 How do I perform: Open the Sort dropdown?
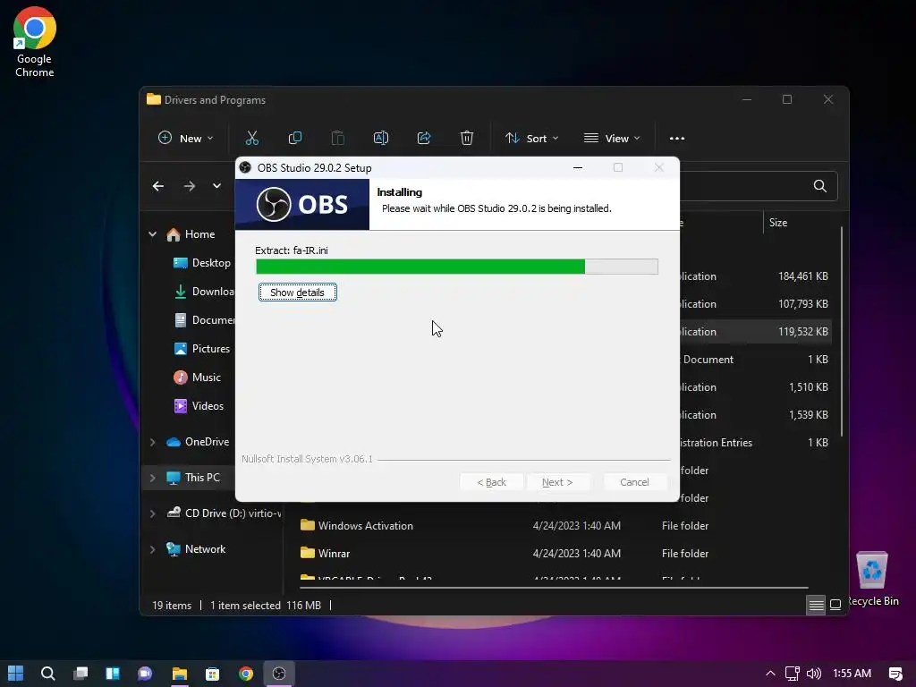[x=532, y=139]
